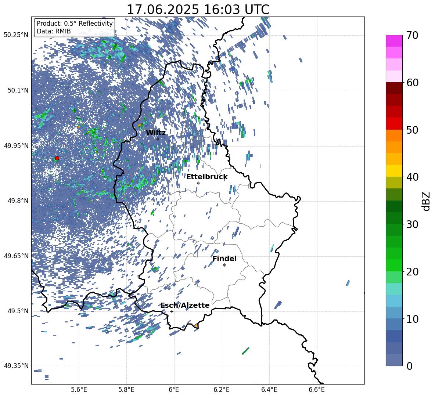
Task: Click the bright green swatch just above 20 dBZ
Action: 394,265
